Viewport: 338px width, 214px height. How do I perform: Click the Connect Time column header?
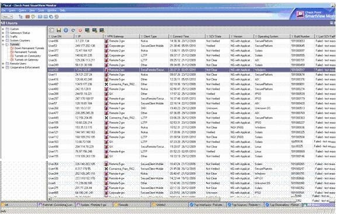click(186, 36)
